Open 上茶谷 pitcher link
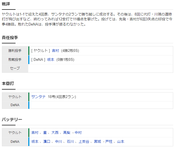This screenshot has width=174, height=149. 84,142
